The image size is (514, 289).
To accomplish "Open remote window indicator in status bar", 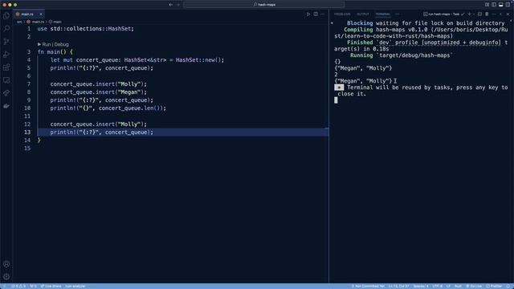I will point(4,286).
